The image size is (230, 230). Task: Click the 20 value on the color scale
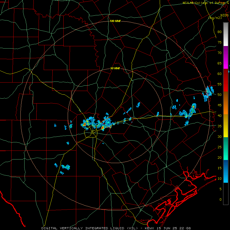point(220,158)
